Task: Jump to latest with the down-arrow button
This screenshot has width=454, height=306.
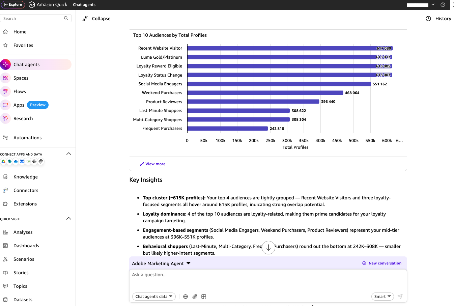Action: pos(268,248)
